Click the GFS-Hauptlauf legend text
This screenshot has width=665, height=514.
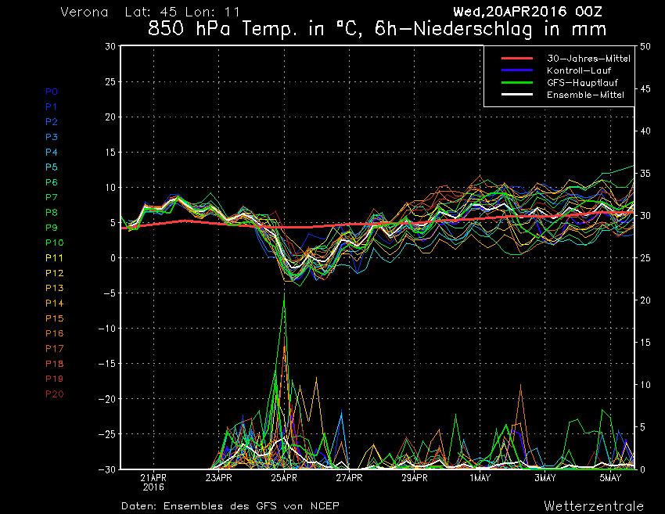(x=582, y=83)
